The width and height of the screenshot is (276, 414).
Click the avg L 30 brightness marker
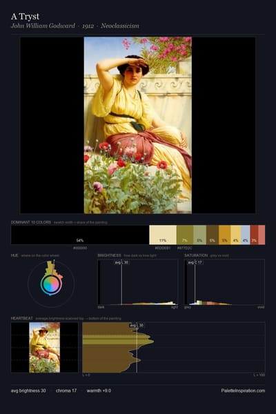(x=121, y=262)
